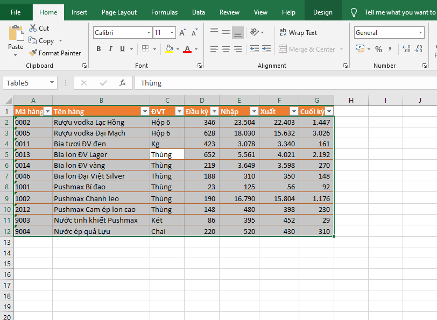Screen dimensions: 437x320
Task: Click the Cut scissors icon
Action: [x=33, y=28]
